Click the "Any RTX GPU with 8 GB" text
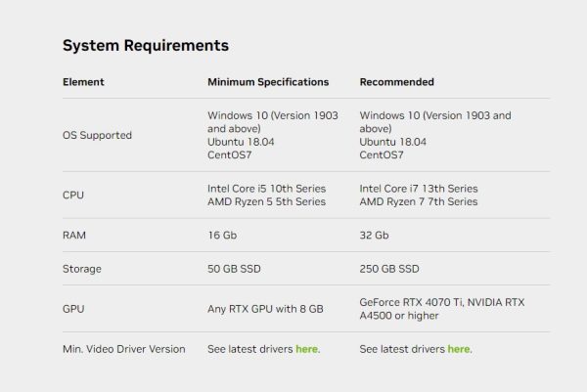The image size is (587, 392). 265,309
